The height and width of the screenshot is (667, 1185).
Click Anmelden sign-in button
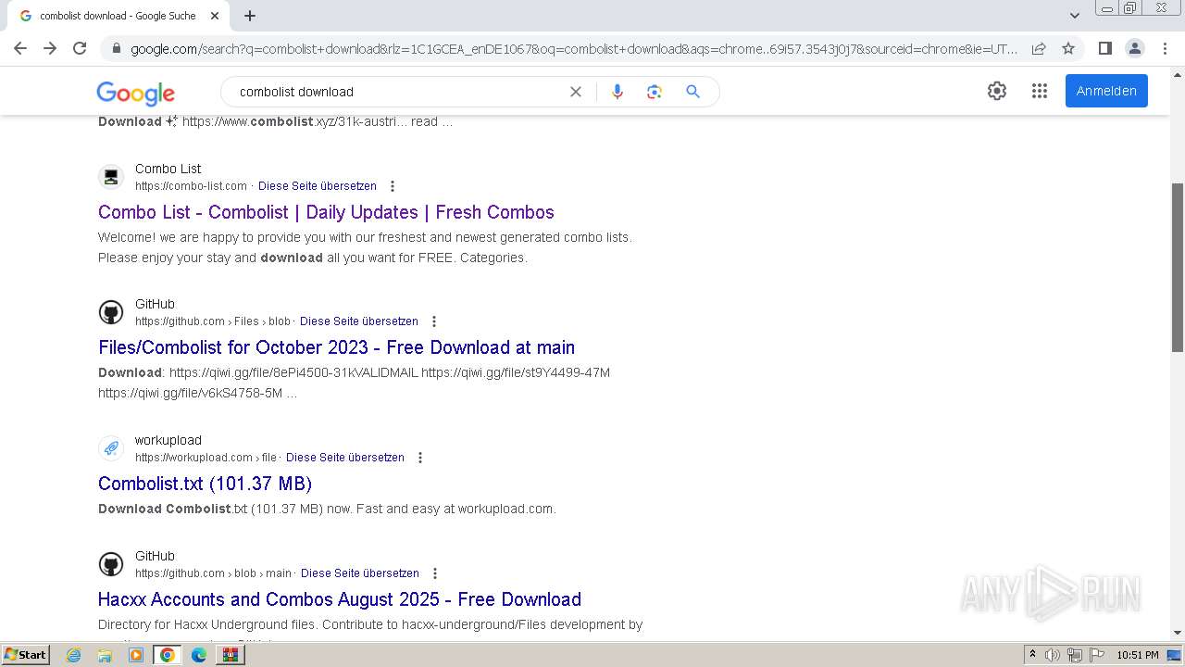pos(1106,91)
